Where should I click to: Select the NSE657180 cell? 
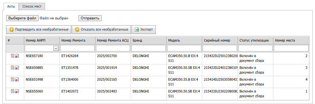point(42,58)
